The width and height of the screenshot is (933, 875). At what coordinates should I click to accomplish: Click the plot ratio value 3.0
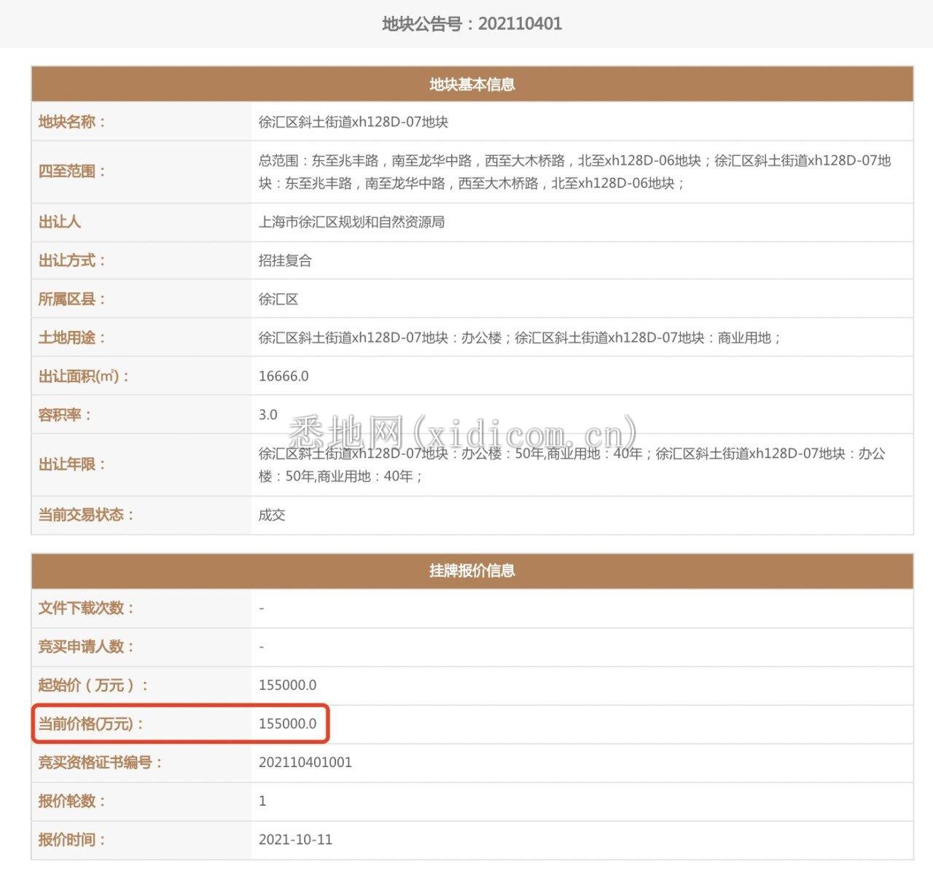268,415
